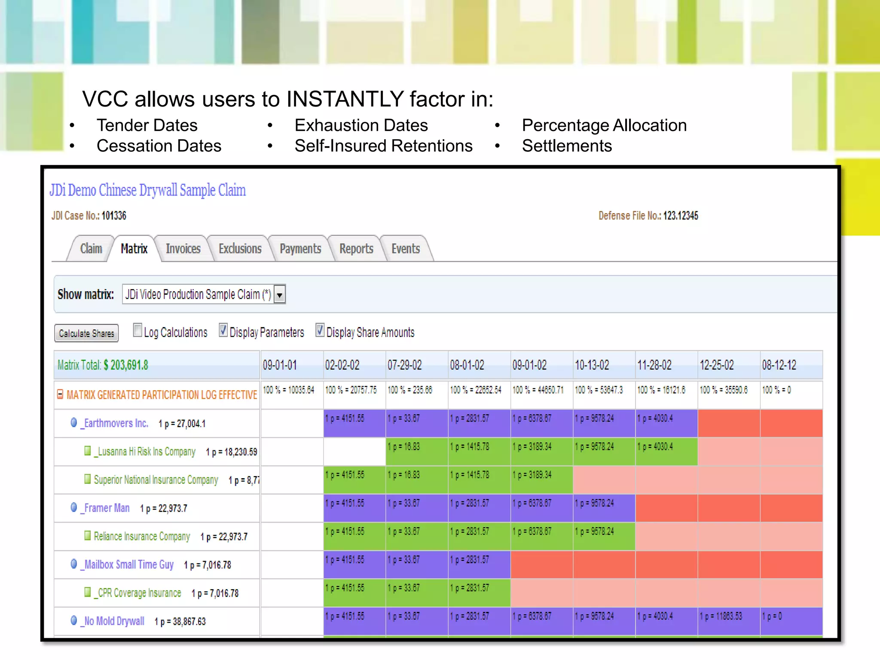The image size is (880, 660).
Task: Collapse the Matrix Generated Participation Log row
Action: 60,394
